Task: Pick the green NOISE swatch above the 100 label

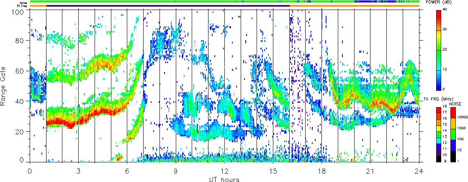Action: coord(453,135)
